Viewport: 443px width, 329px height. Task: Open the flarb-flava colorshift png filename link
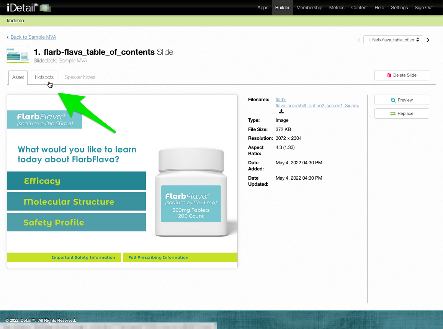[317, 103]
